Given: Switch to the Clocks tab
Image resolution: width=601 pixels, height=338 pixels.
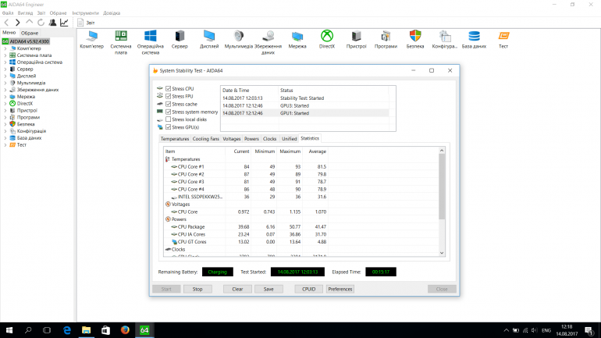Looking at the screenshot, I should click(270, 139).
